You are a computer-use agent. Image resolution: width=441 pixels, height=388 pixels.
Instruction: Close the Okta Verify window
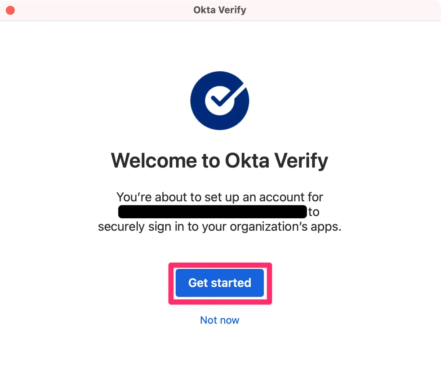tap(10, 10)
